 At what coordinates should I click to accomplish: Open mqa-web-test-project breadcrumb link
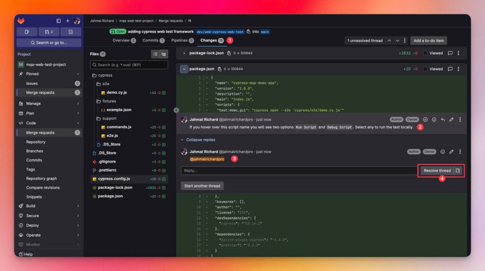pos(136,21)
